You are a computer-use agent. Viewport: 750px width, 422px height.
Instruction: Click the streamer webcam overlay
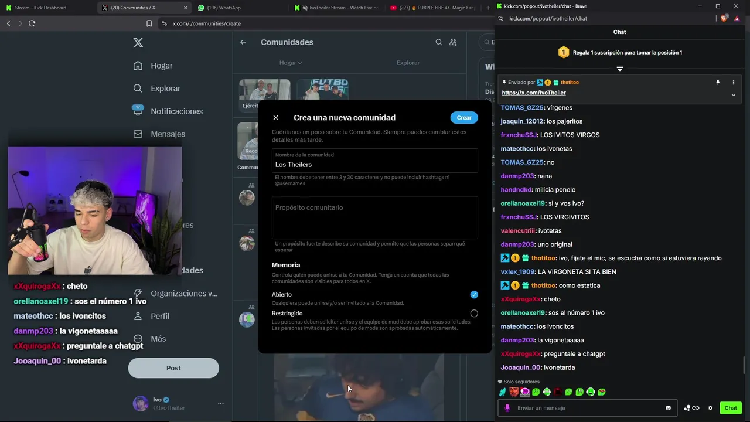click(95, 210)
